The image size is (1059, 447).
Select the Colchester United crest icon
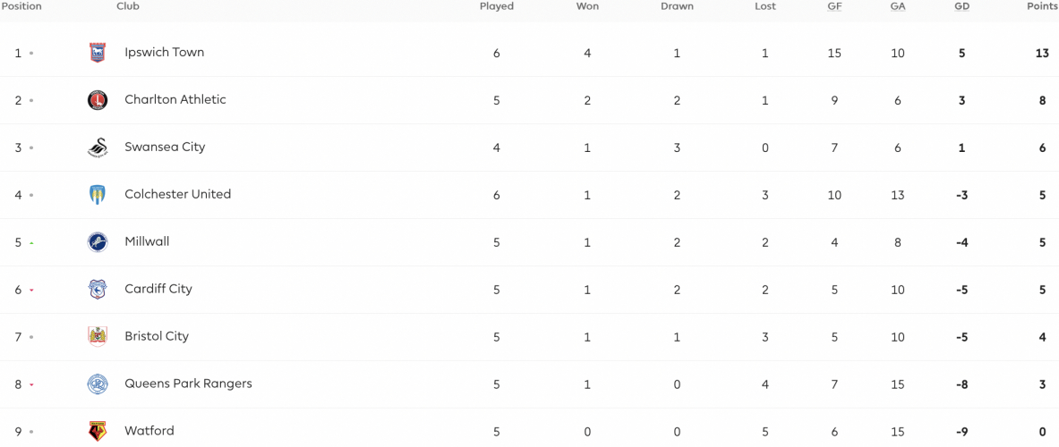98,195
